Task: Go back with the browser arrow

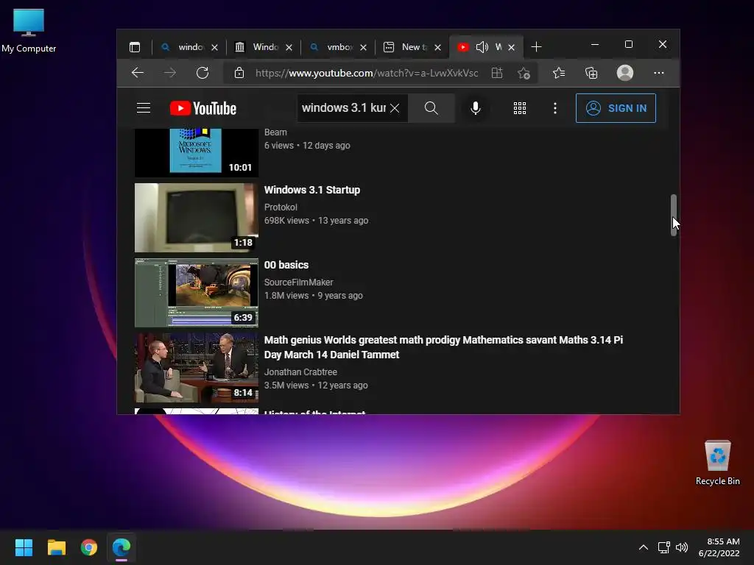Action: click(138, 73)
